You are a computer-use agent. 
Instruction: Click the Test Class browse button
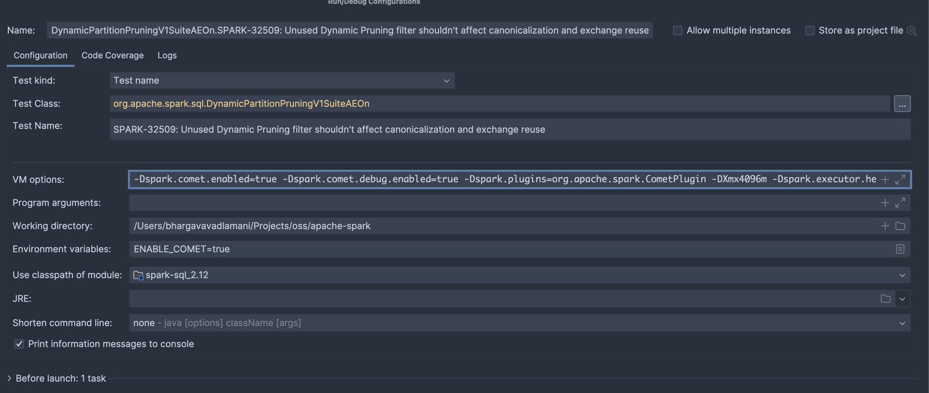click(902, 104)
